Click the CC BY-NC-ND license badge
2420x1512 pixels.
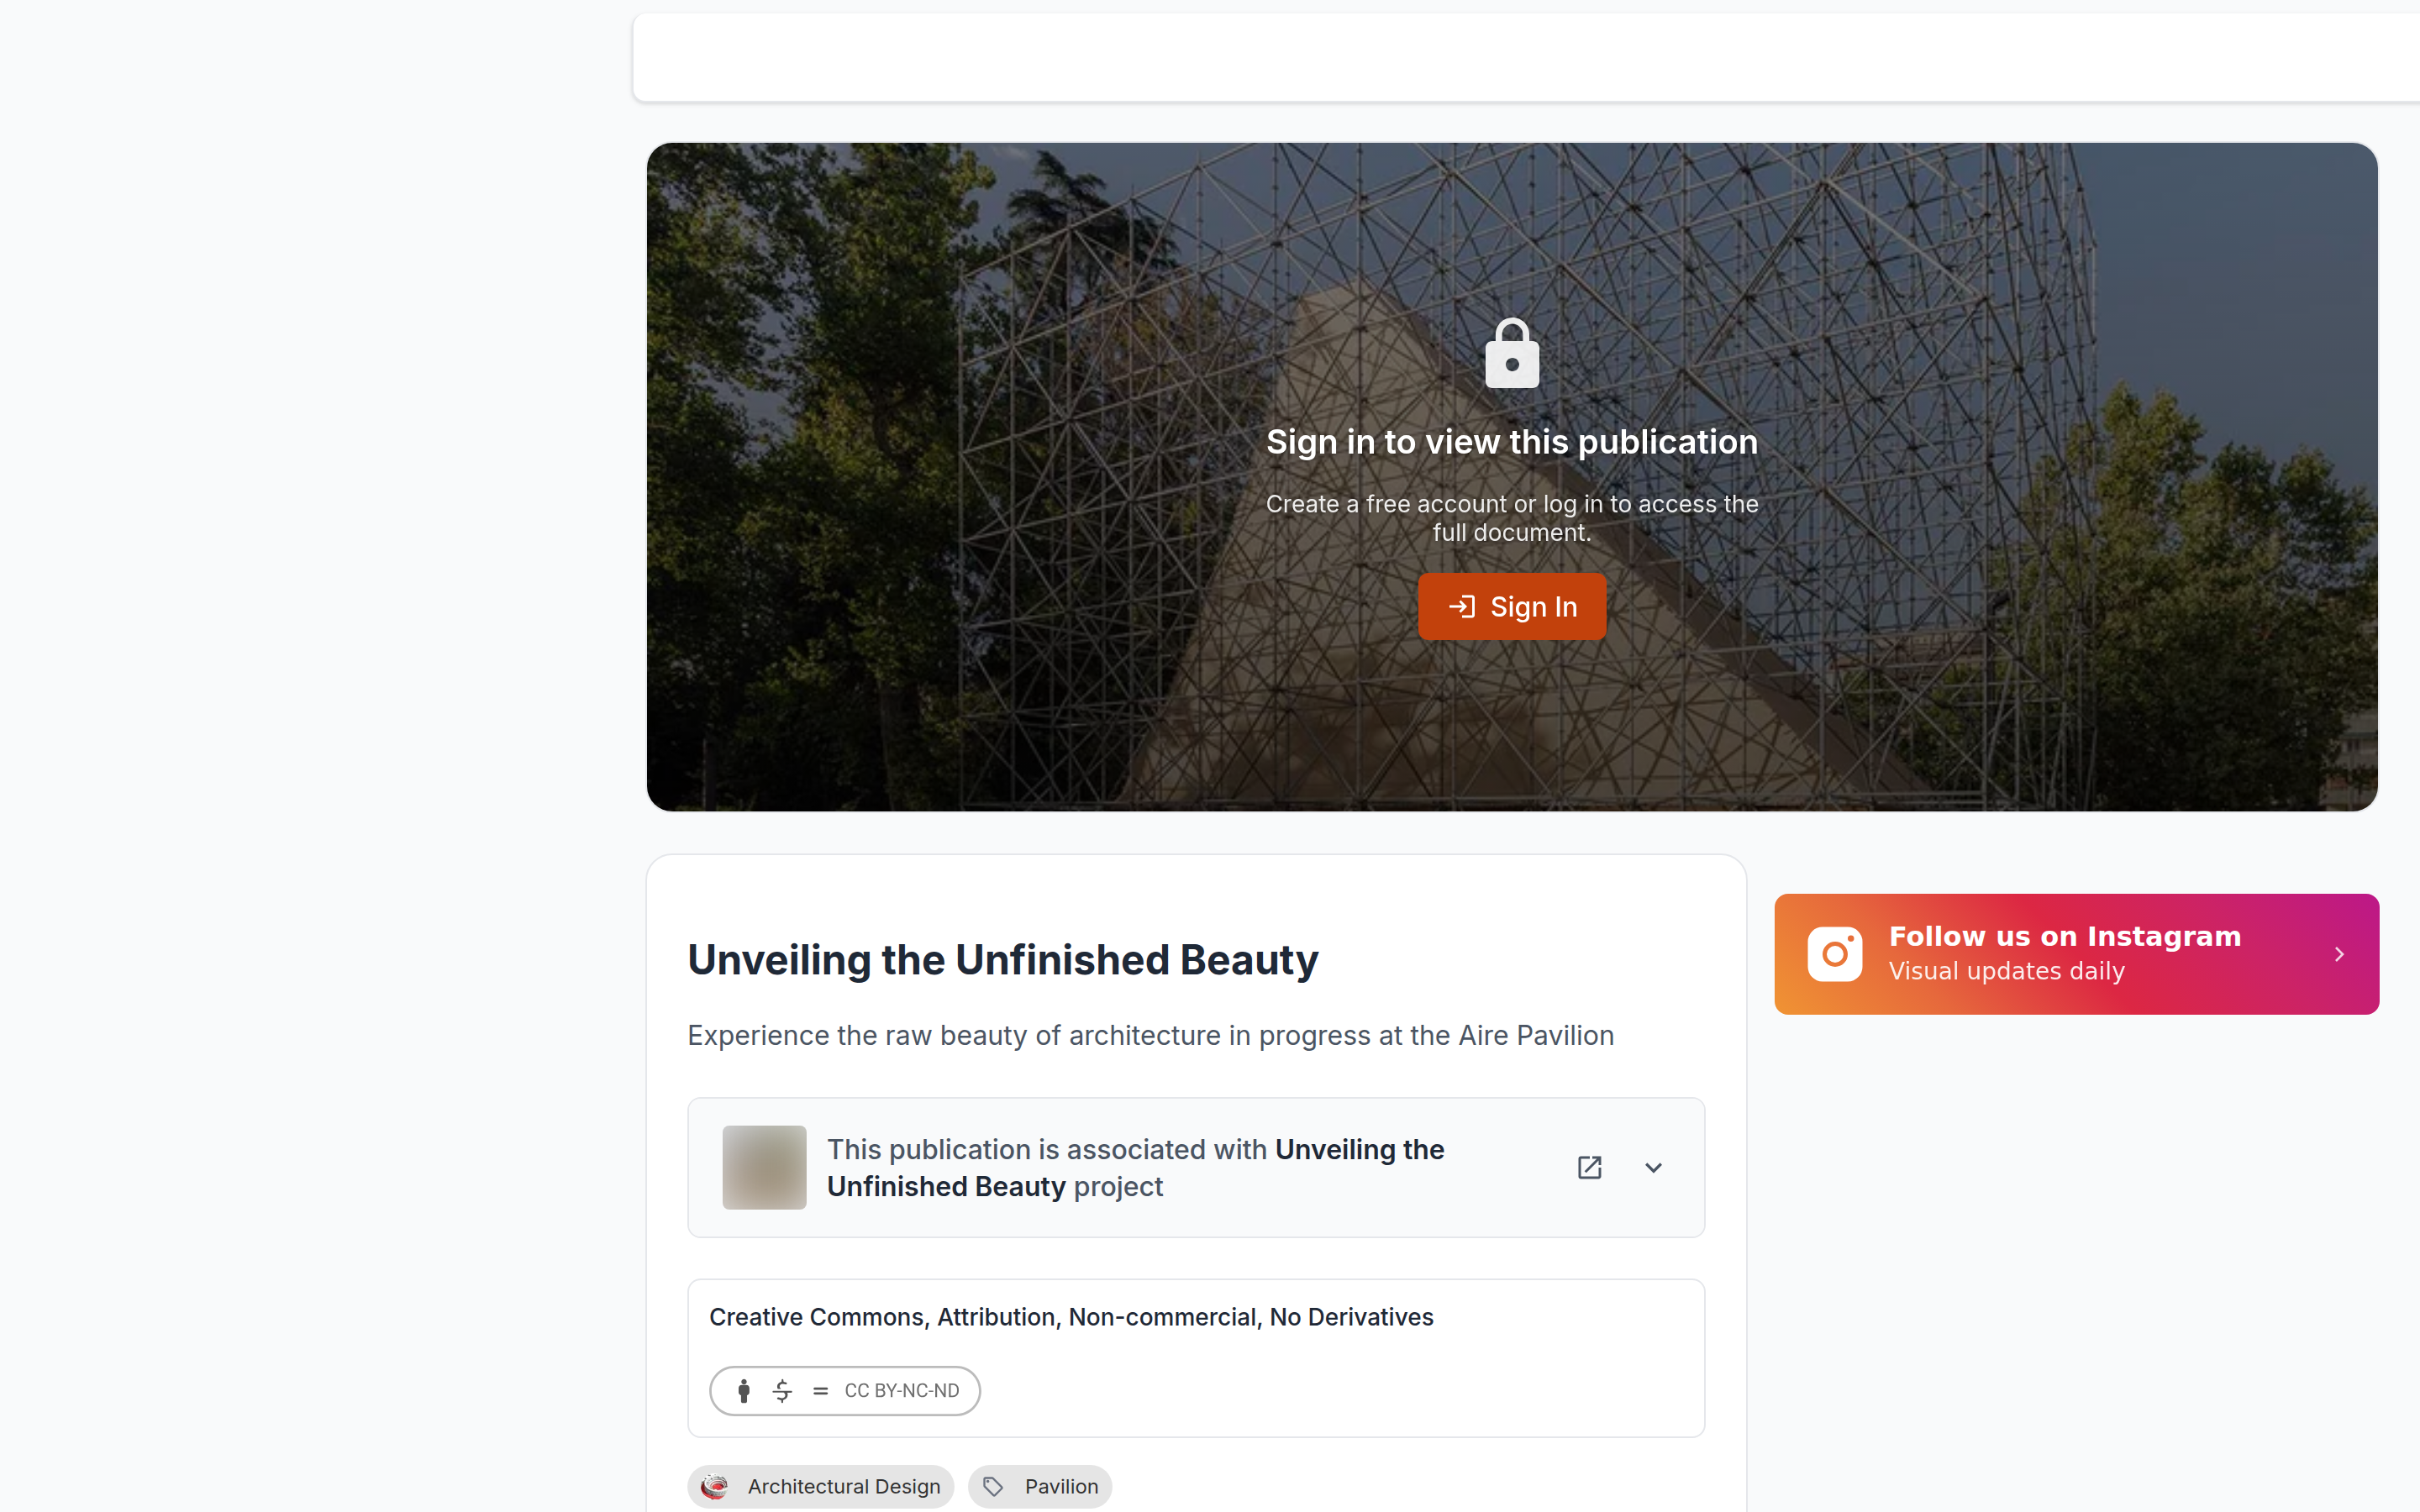(845, 1391)
